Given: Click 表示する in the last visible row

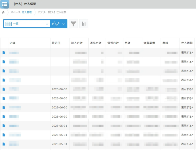Looking at the screenshot, I should tap(187, 144).
